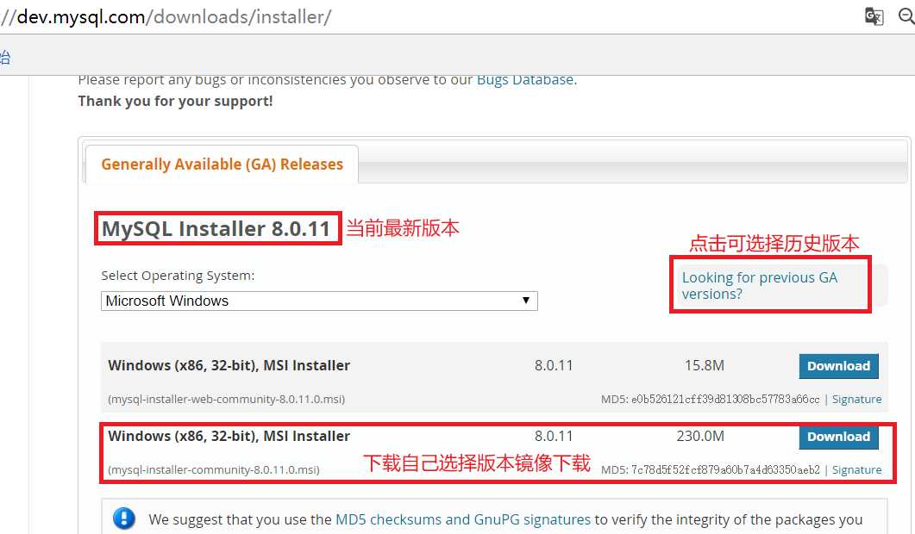Click the zoom magnifier icon in address bar
This screenshot has height=534, width=915.
pyautogui.click(x=907, y=16)
